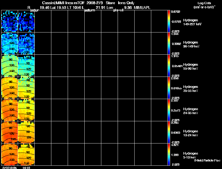The height and width of the screenshot is (169, 222).
Task: Click the '3.295' colorbar maximum value
Action: (x=175, y=123)
